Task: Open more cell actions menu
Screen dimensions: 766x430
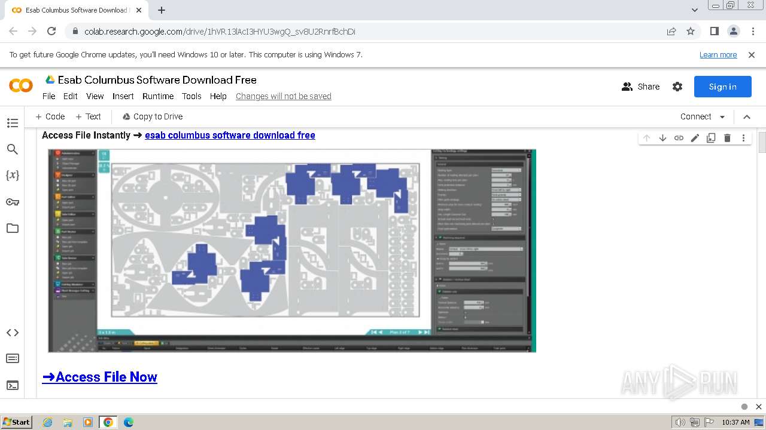Action: pyautogui.click(x=743, y=138)
